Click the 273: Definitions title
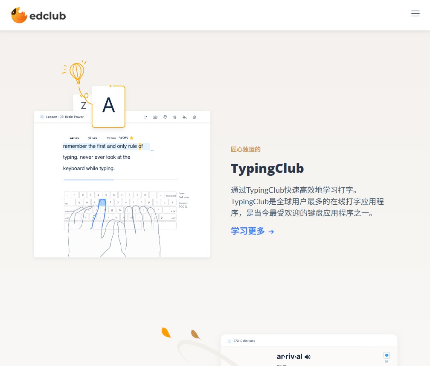The image size is (430, 366). (244, 341)
